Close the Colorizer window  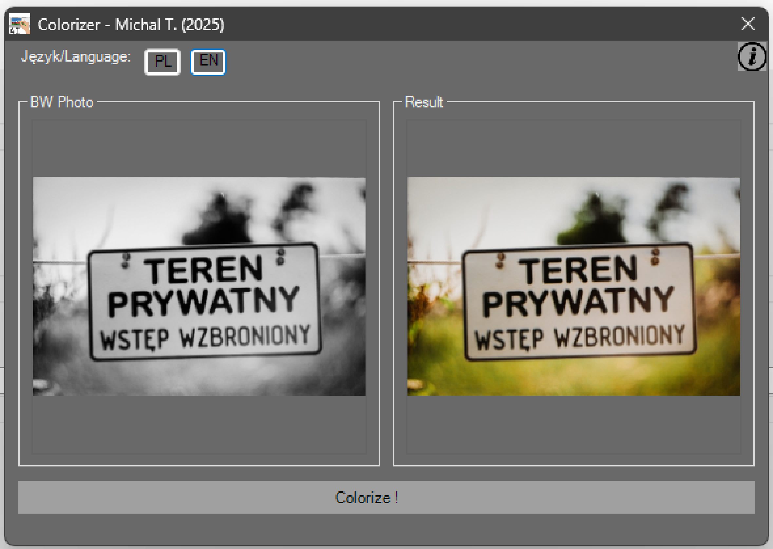coord(748,24)
